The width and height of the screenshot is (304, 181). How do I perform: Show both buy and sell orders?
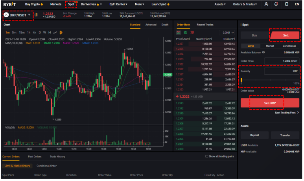(179, 33)
